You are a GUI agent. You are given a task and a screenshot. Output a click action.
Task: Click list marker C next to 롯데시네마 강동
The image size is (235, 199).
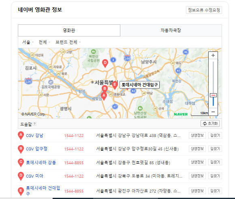coord(21,163)
